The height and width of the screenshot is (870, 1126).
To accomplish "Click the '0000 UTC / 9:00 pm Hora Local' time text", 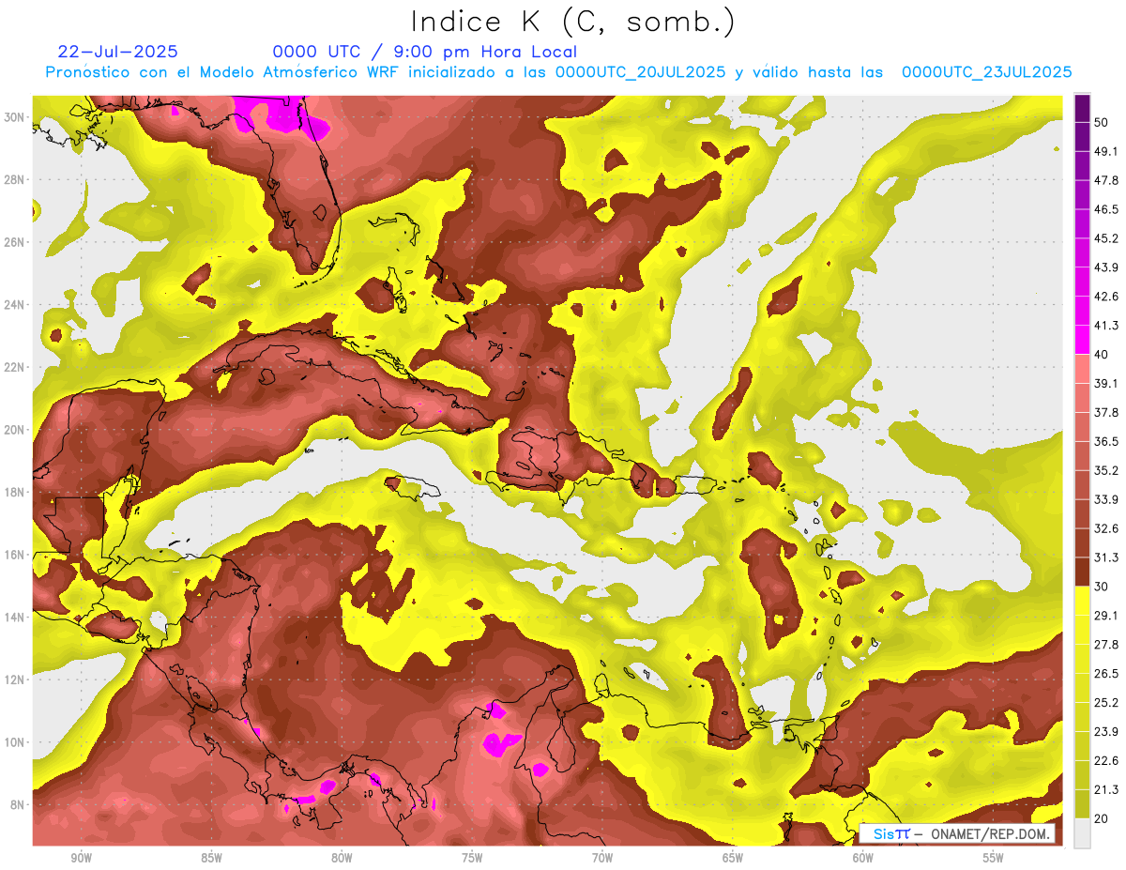I will click(x=424, y=52).
